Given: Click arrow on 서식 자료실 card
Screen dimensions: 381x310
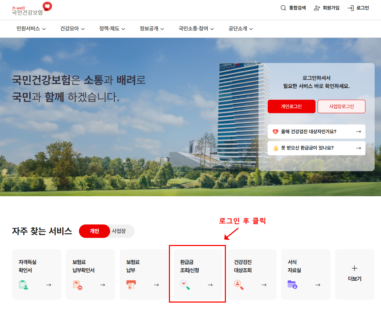Looking at the screenshot, I should pyautogui.click(x=318, y=285).
